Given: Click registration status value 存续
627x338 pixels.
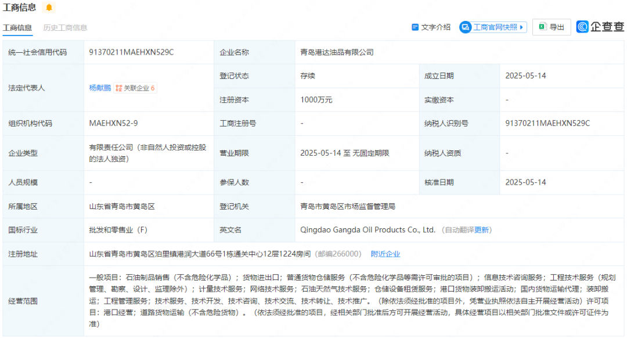Looking at the screenshot, I should pyautogui.click(x=308, y=76).
